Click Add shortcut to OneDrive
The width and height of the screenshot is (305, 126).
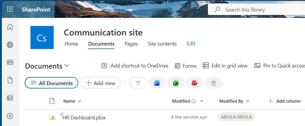(x=135, y=66)
